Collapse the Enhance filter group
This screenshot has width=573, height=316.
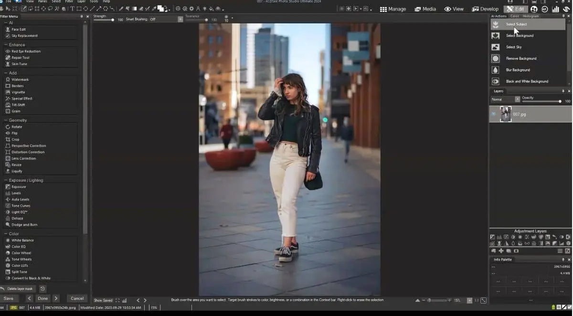point(6,45)
